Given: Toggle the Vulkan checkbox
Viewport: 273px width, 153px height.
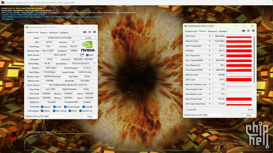Looking at the screenshot, I should pos(42,111).
